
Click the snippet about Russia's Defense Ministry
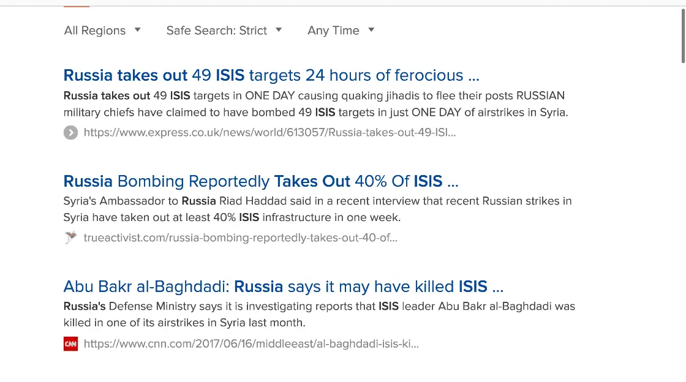point(319,315)
